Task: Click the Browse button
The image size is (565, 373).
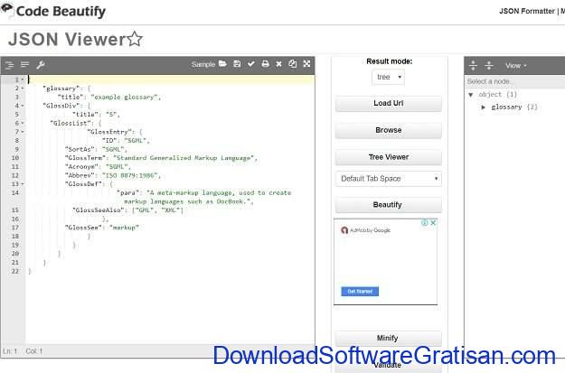Action: [389, 130]
